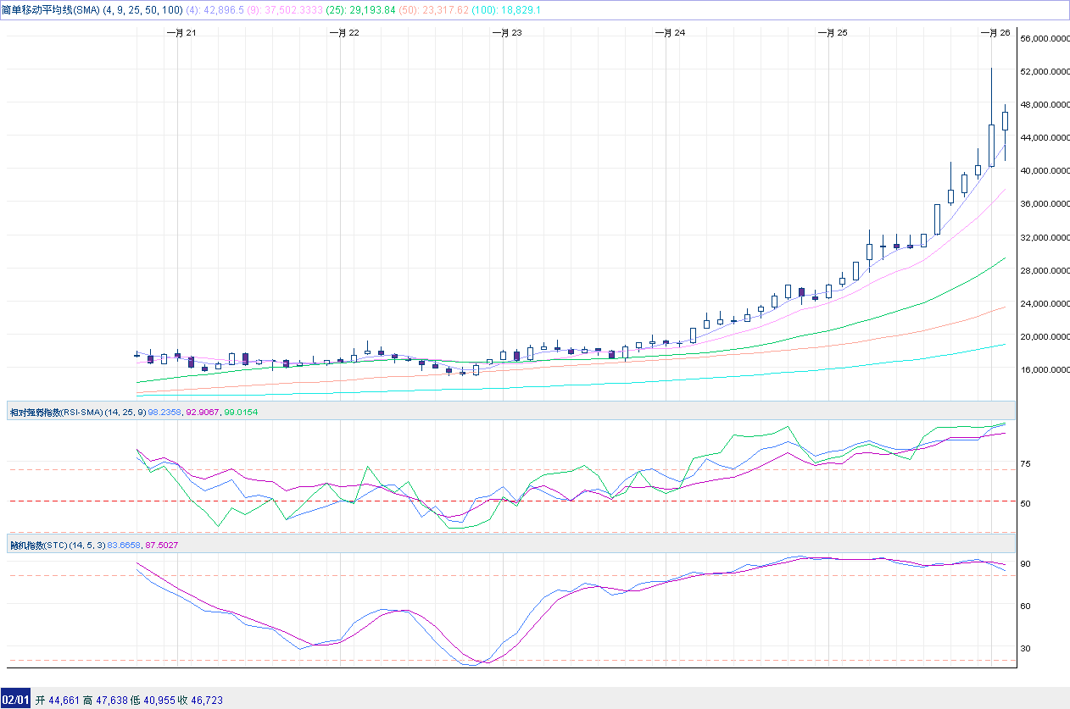Click the 一月 21 date label

[x=181, y=33]
